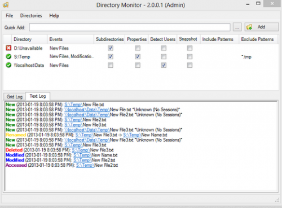Click 'New Files, Modificatio..' events cell
This screenshot has width=282, height=208.
point(72,57)
